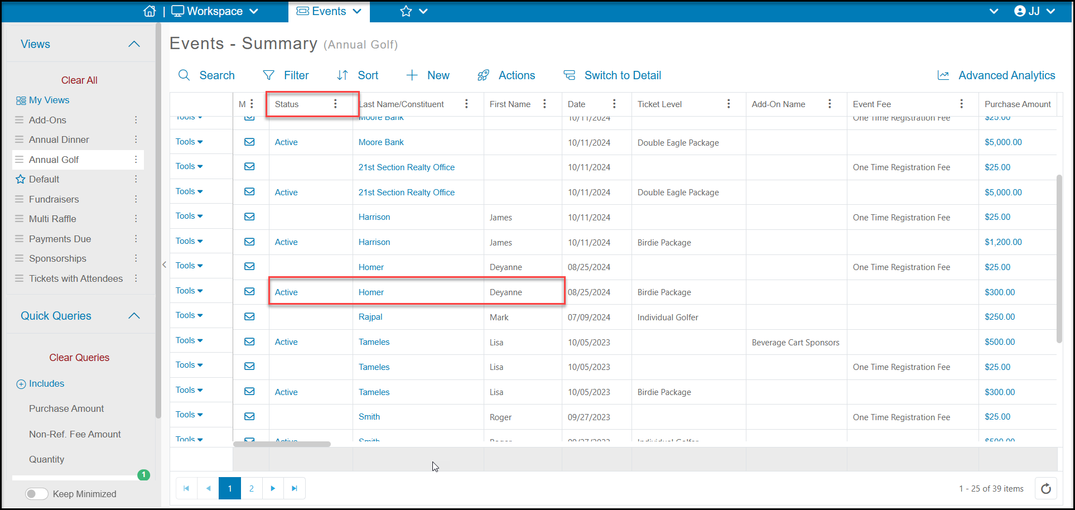Select the Sponsorships view
Viewport: 1075px width, 510px height.
(57, 258)
